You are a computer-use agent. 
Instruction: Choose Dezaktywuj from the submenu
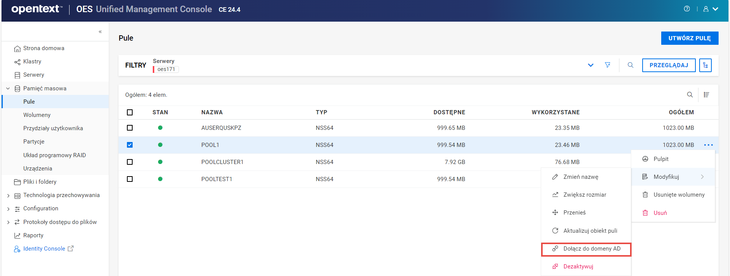point(586,266)
